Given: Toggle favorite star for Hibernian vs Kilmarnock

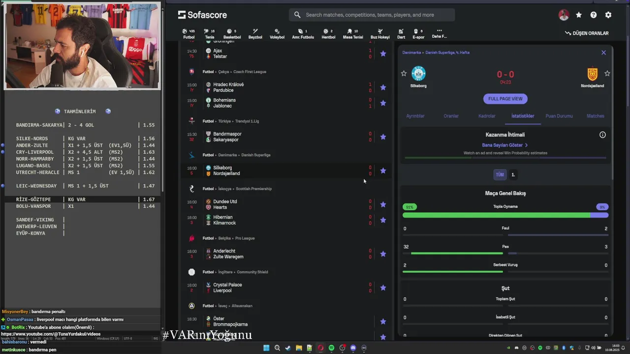Looking at the screenshot, I should point(383,220).
